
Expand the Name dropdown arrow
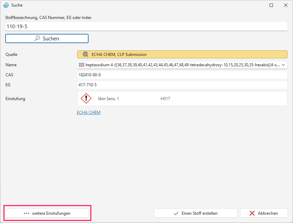tap(283, 65)
